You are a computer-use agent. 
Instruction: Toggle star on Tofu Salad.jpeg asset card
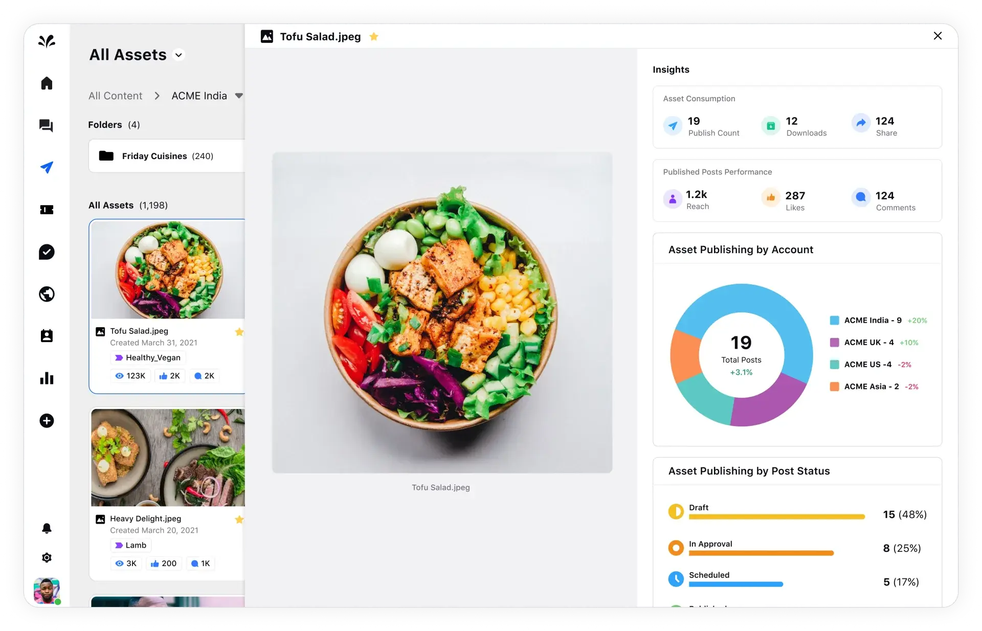point(239,332)
